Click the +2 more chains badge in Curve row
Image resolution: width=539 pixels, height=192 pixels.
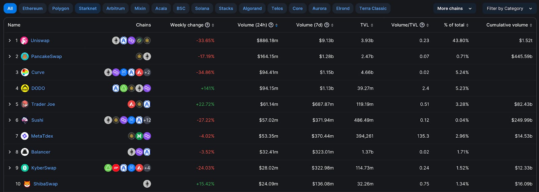pyautogui.click(x=147, y=72)
